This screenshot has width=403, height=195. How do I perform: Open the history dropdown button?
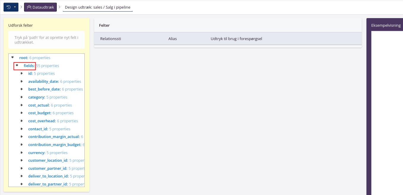click(x=11, y=7)
